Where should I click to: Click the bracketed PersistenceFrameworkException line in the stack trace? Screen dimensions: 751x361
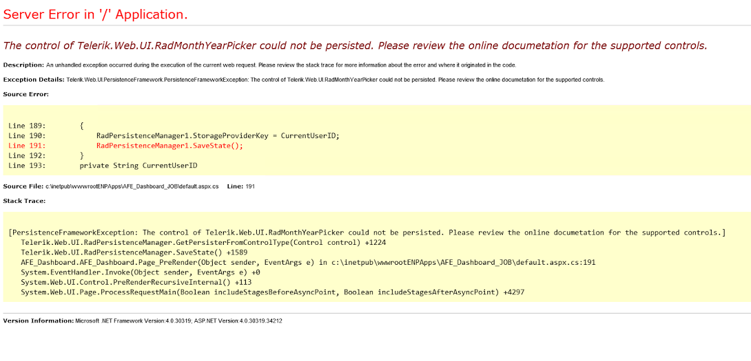[x=367, y=232]
